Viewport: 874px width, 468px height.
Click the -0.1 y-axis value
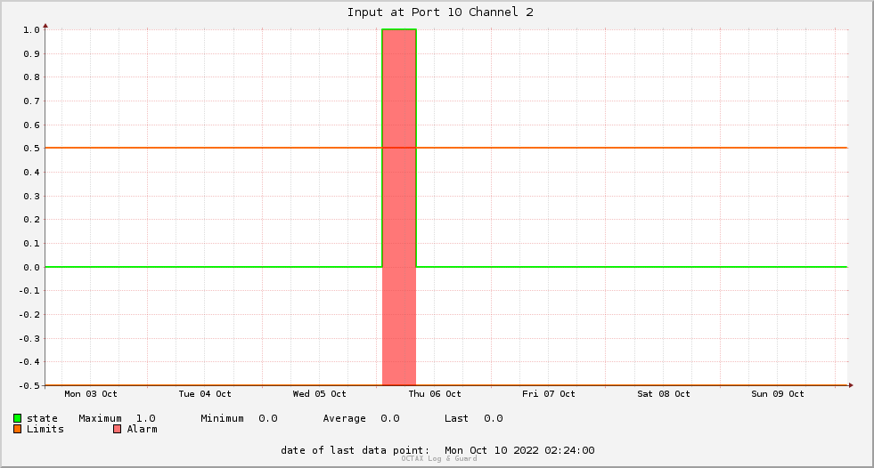(x=29, y=291)
